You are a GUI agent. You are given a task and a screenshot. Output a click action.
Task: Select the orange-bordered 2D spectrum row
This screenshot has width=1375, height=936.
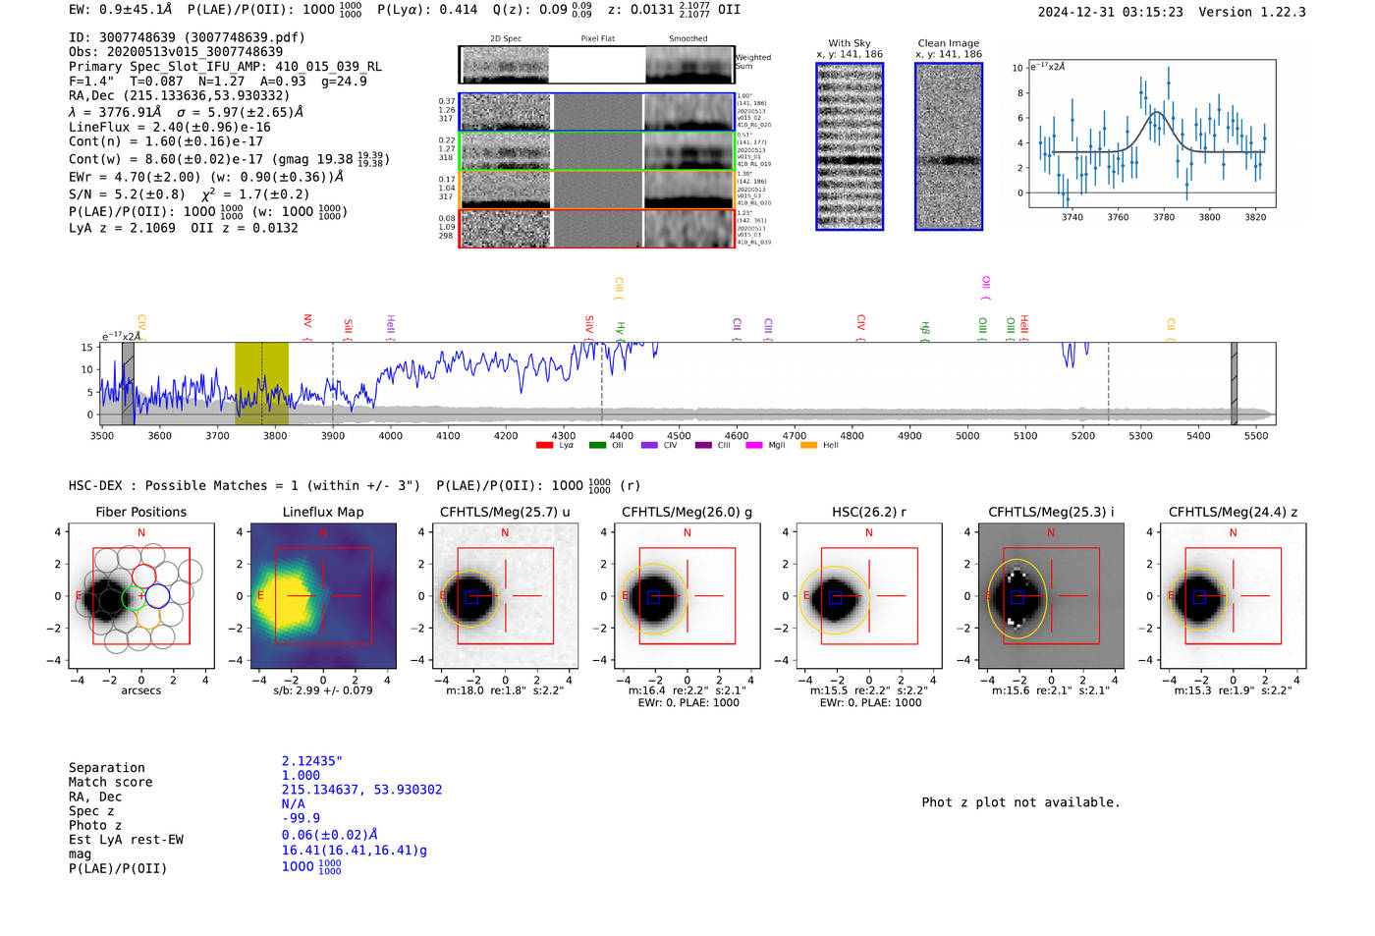(x=597, y=190)
